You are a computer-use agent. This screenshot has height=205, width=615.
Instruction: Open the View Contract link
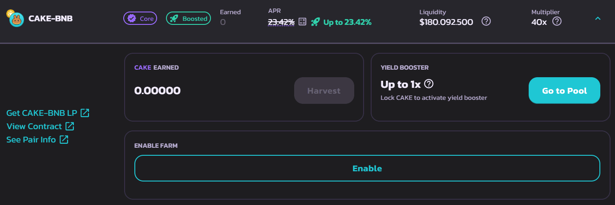click(x=34, y=126)
